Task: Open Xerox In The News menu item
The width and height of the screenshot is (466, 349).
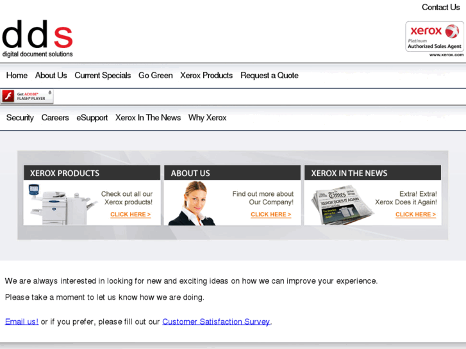Action: [x=148, y=118]
